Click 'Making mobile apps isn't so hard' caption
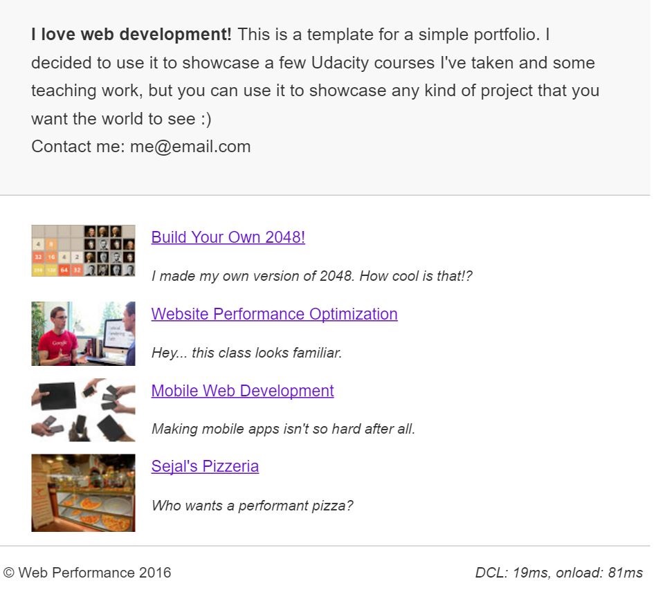Screen dimensions: 656x590 point(283,429)
